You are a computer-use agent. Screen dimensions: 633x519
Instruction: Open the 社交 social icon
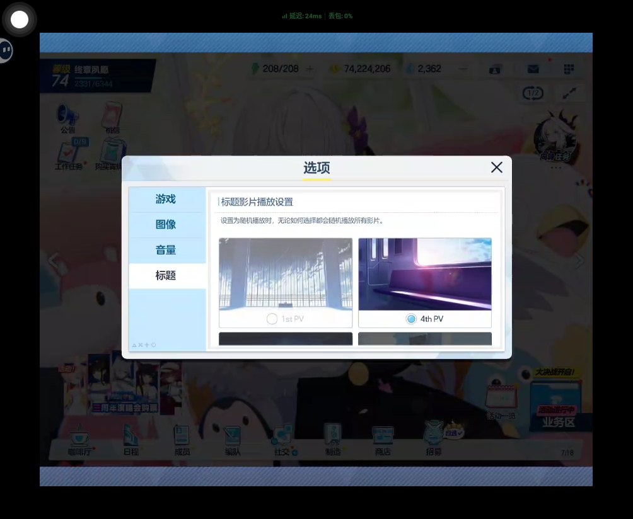(x=284, y=441)
